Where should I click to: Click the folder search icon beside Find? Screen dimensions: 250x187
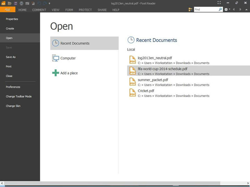(190, 10)
